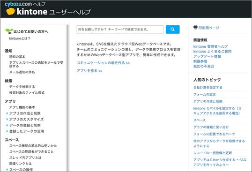The image size is (252, 172).
Task: Open データを検索する in the sidebar
Action: [x=22, y=87]
